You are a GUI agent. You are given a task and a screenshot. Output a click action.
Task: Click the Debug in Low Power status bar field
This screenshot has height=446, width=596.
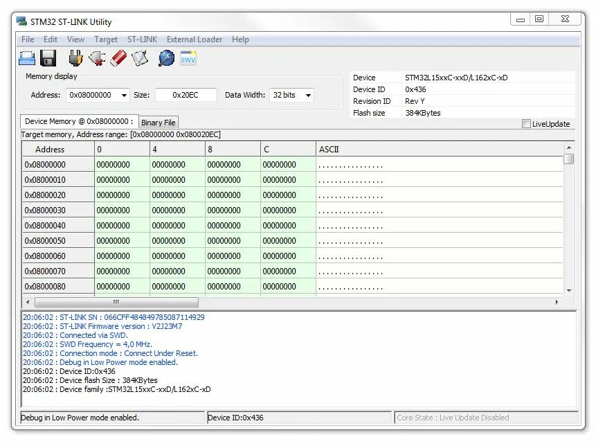[x=111, y=418]
